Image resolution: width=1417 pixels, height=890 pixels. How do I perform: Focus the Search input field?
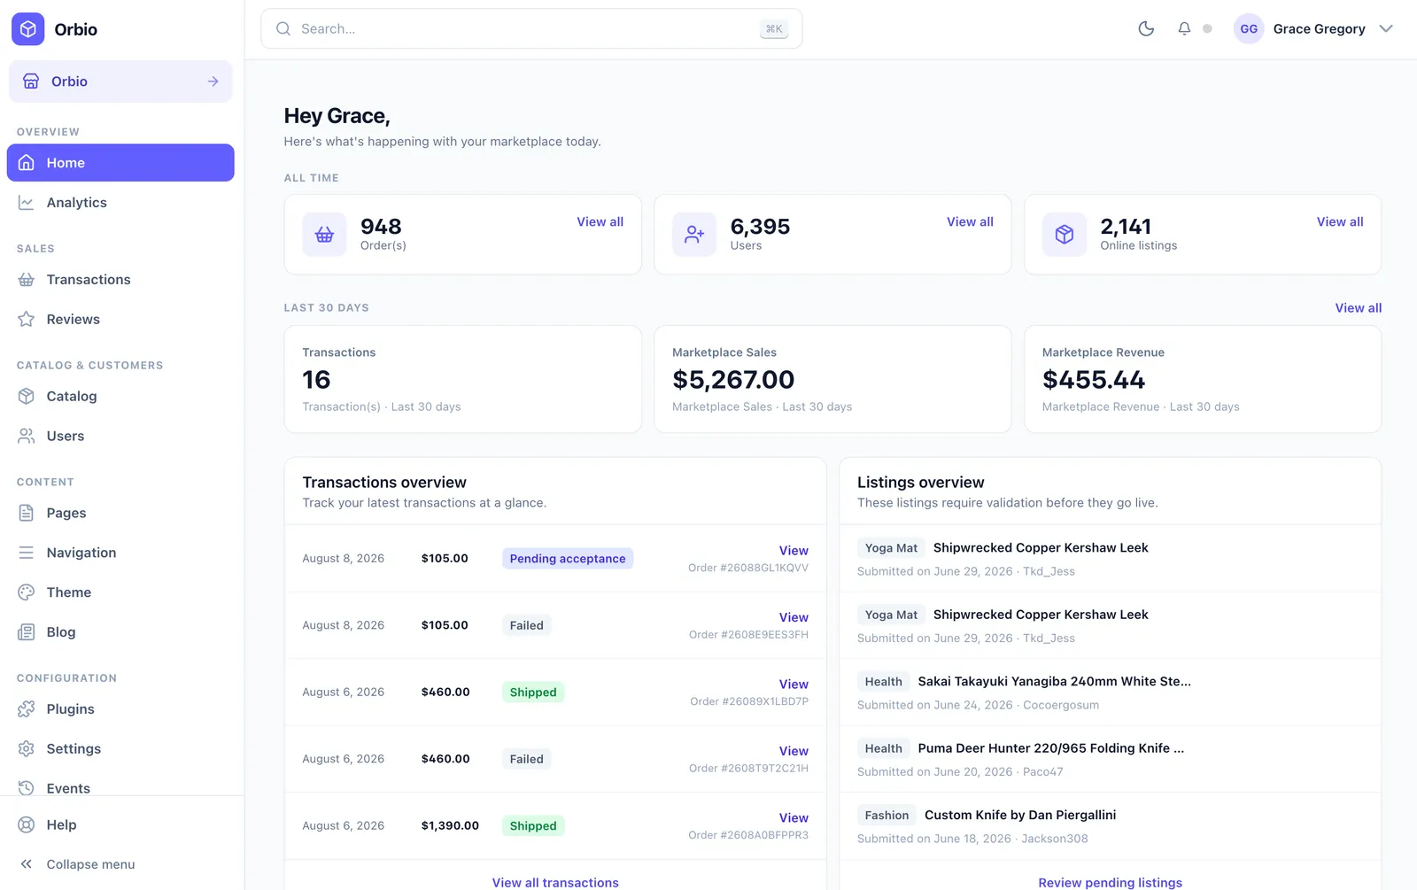[x=531, y=28]
